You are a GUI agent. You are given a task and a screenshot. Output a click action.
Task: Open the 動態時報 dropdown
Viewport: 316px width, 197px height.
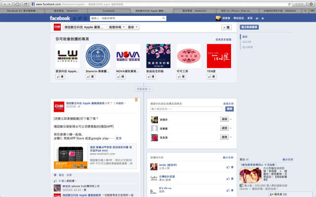click(117, 27)
